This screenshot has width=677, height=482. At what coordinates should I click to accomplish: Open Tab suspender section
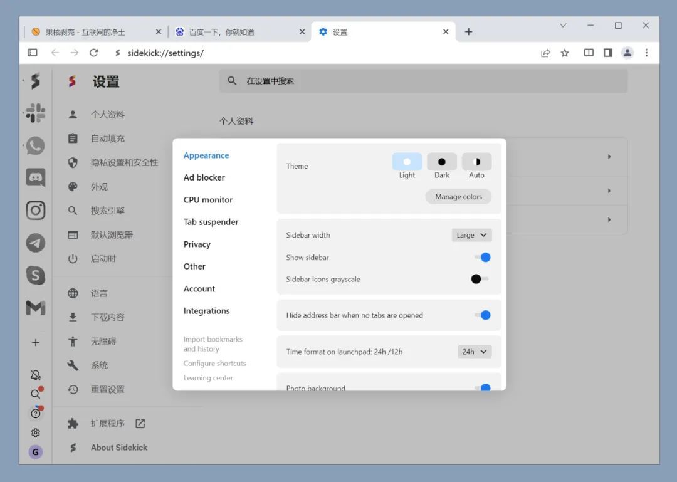click(211, 222)
